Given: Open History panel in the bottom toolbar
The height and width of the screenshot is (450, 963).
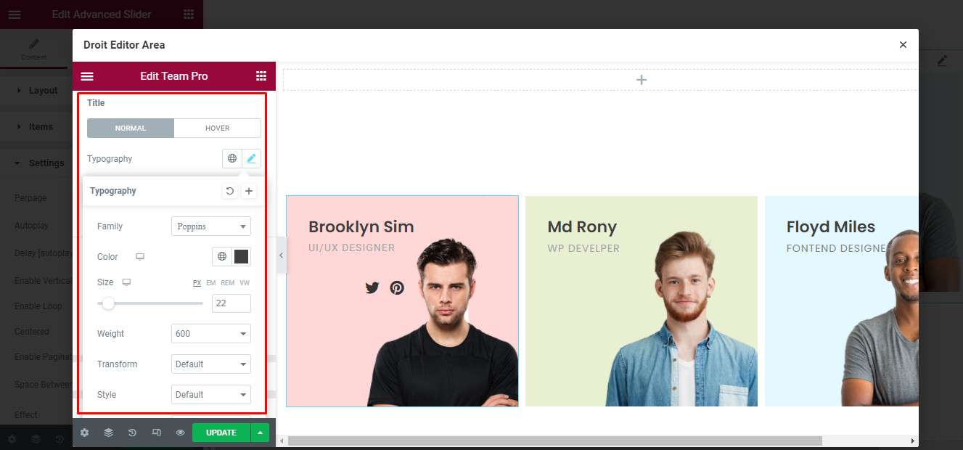Looking at the screenshot, I should tap(132, 433).
